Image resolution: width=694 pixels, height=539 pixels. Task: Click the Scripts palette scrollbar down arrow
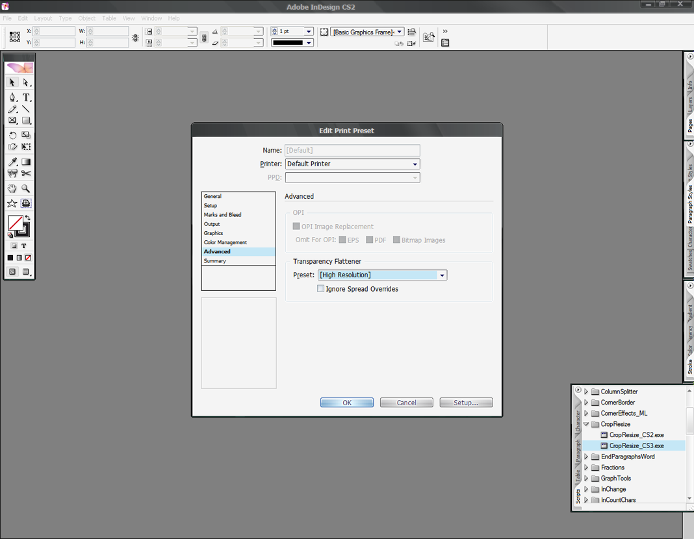click(689, 499)
